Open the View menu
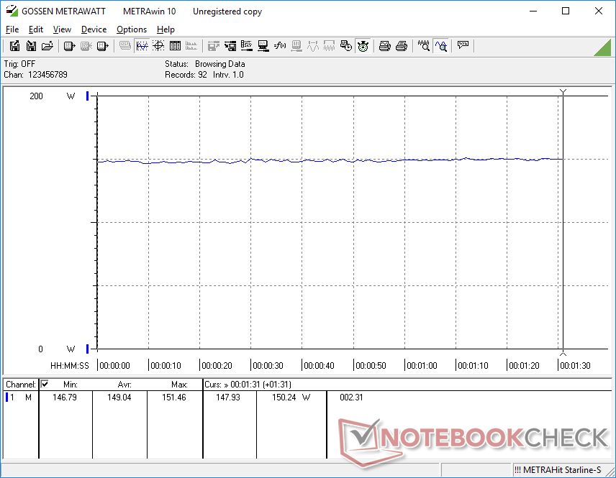Image resolution: width=616 pixels, height=478 pixels. click(x=62, y=29)
